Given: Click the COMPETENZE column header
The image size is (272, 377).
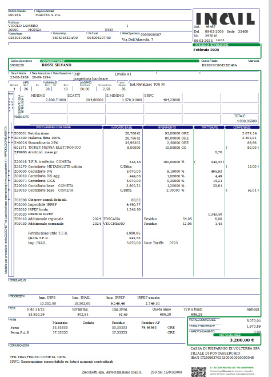Looking at the screenshot, I should click(x=242, y=127).
